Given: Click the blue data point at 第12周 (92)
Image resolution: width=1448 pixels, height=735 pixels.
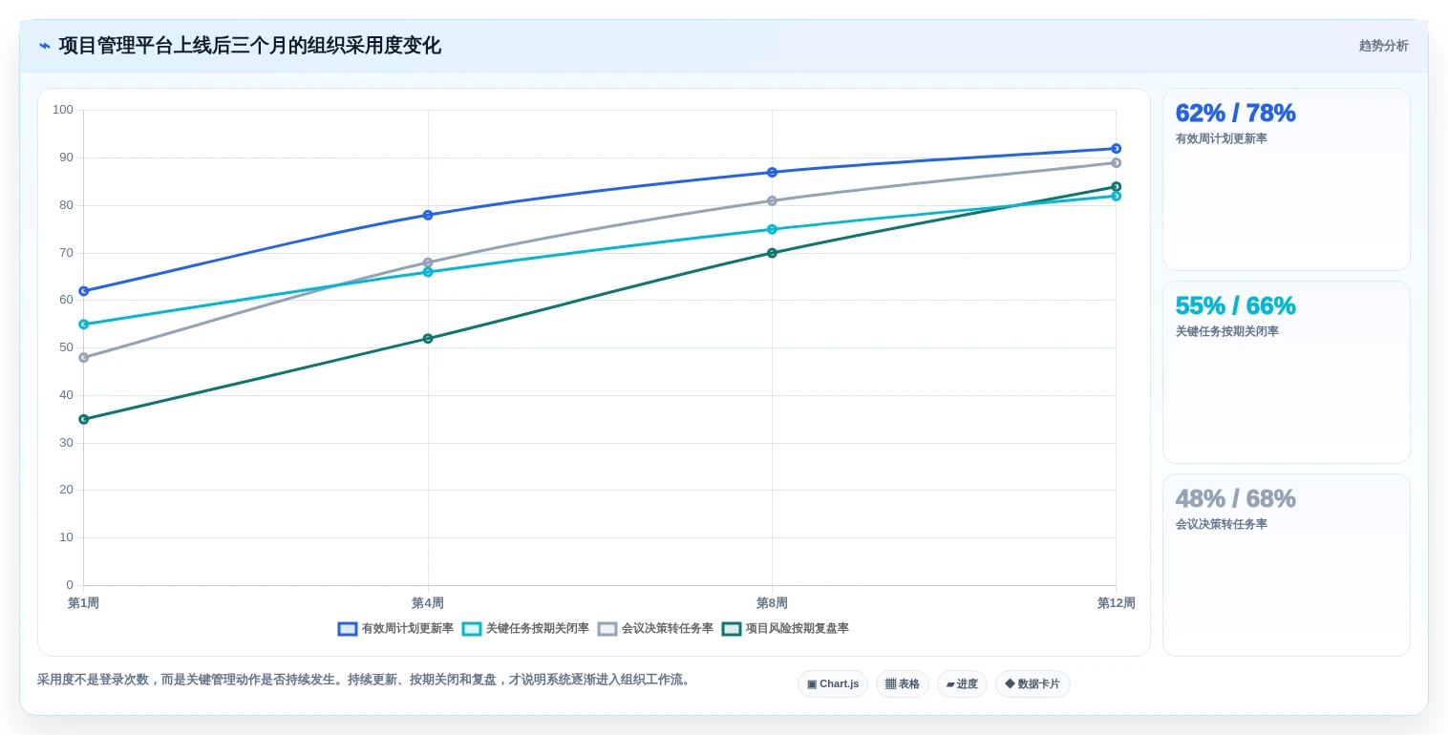Looking at the screenshot, I should pyautogui.click(x=1116, y=148).
